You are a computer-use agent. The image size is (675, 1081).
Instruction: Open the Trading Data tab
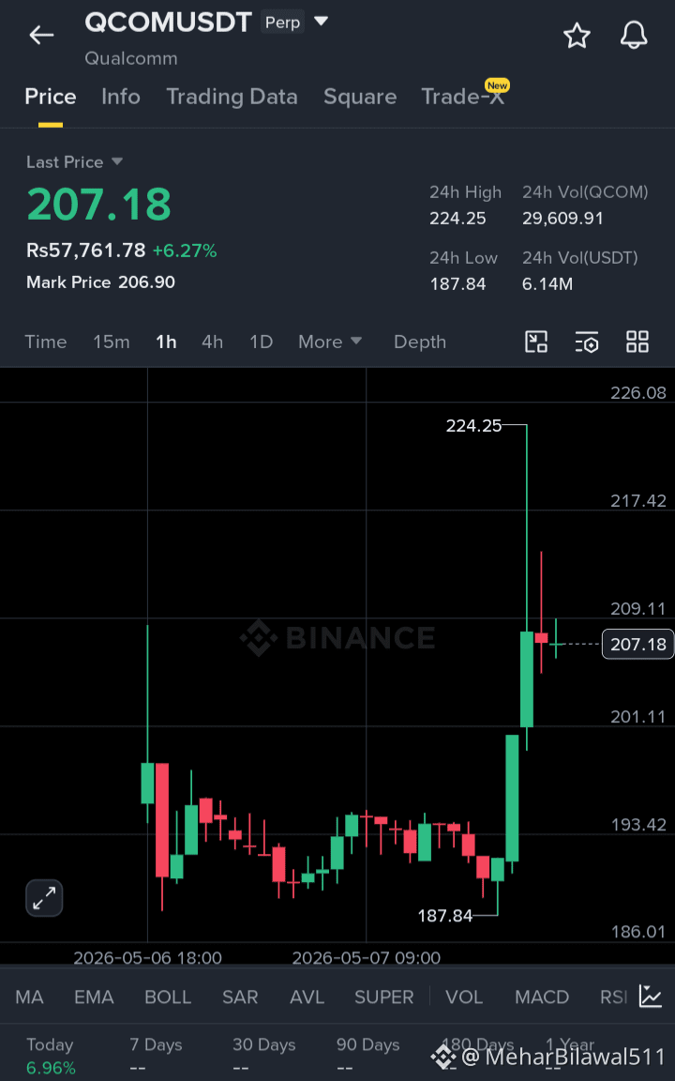232,97
